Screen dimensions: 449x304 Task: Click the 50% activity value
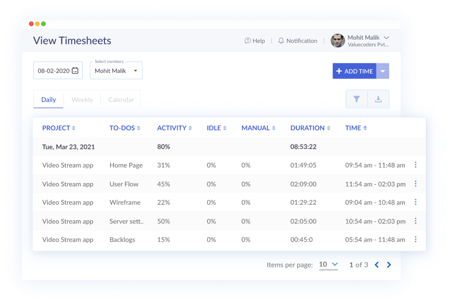[163, 221]
